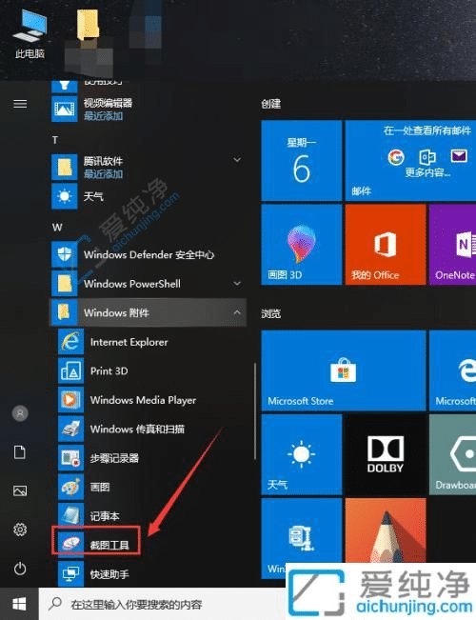Open Settings gear in Start sidebar
The width and height of the screenshot is (476, 620).
(x=20, y=530)
